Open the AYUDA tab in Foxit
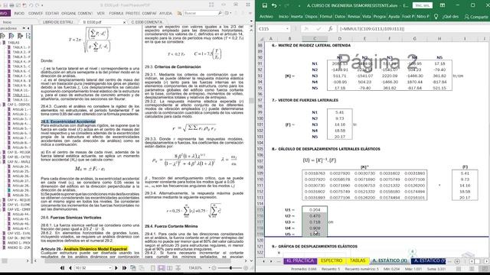Image resolution: width=490 pixels, height=275 pixels. [x=165, y=14]
